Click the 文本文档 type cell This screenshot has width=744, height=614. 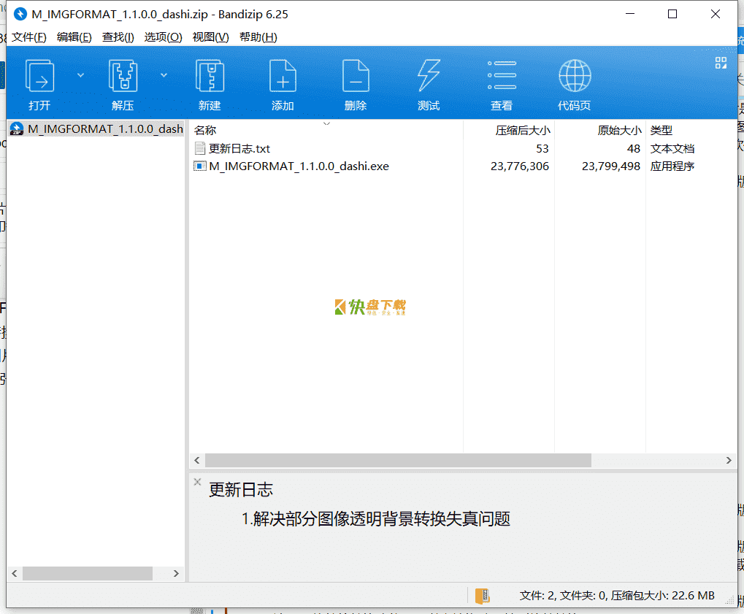[672, 148]
